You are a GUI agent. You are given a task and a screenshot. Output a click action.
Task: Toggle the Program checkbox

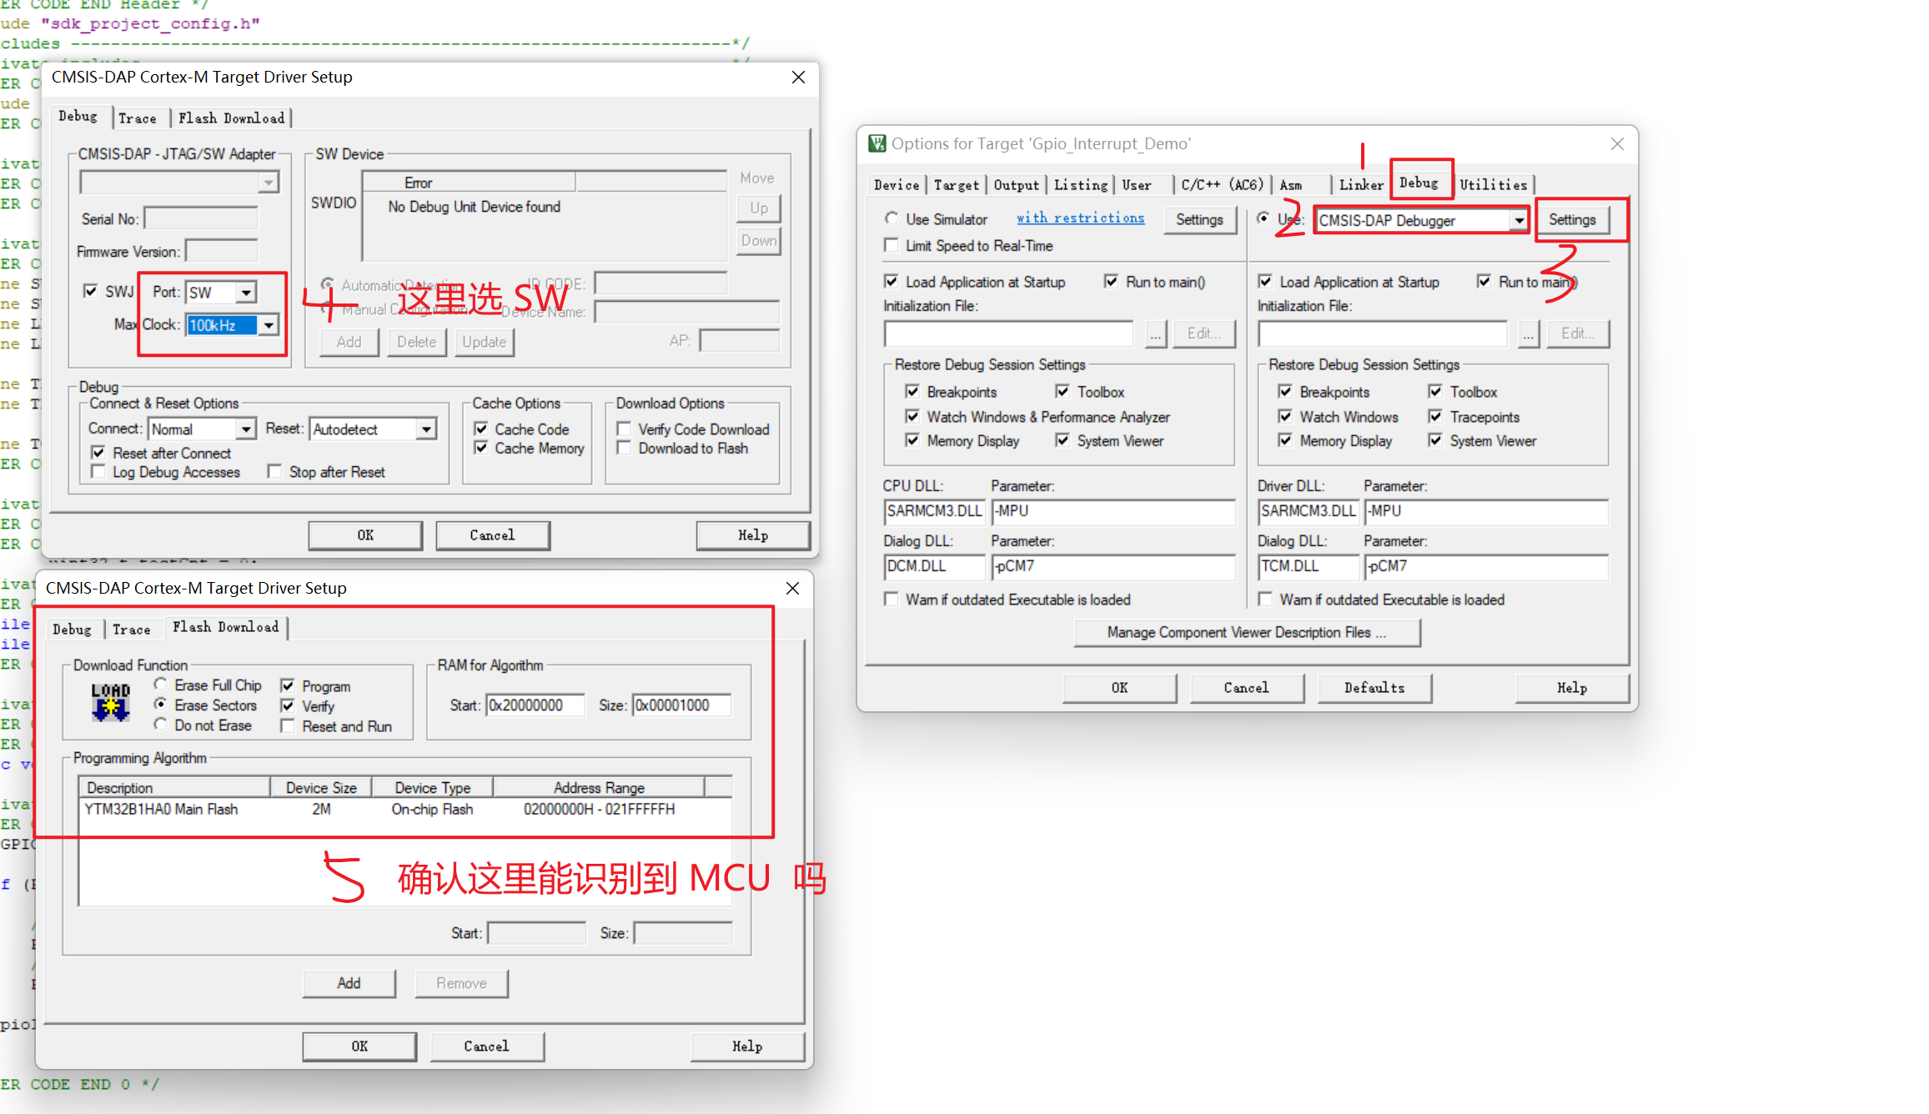(x=288, y=685)
